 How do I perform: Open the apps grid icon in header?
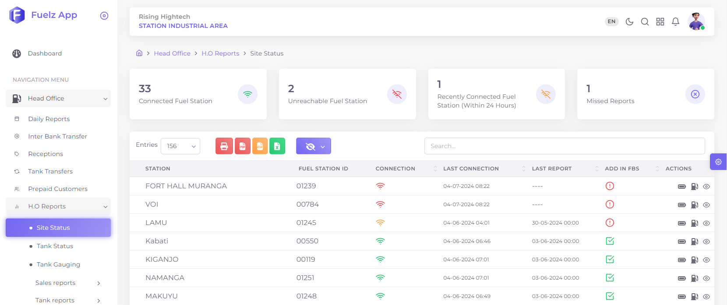(x=660, y=21)
